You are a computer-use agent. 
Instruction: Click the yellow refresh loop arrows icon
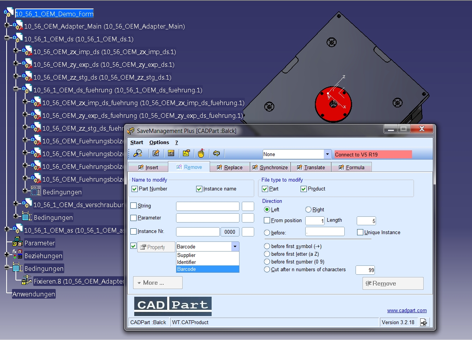click(217, 153)
